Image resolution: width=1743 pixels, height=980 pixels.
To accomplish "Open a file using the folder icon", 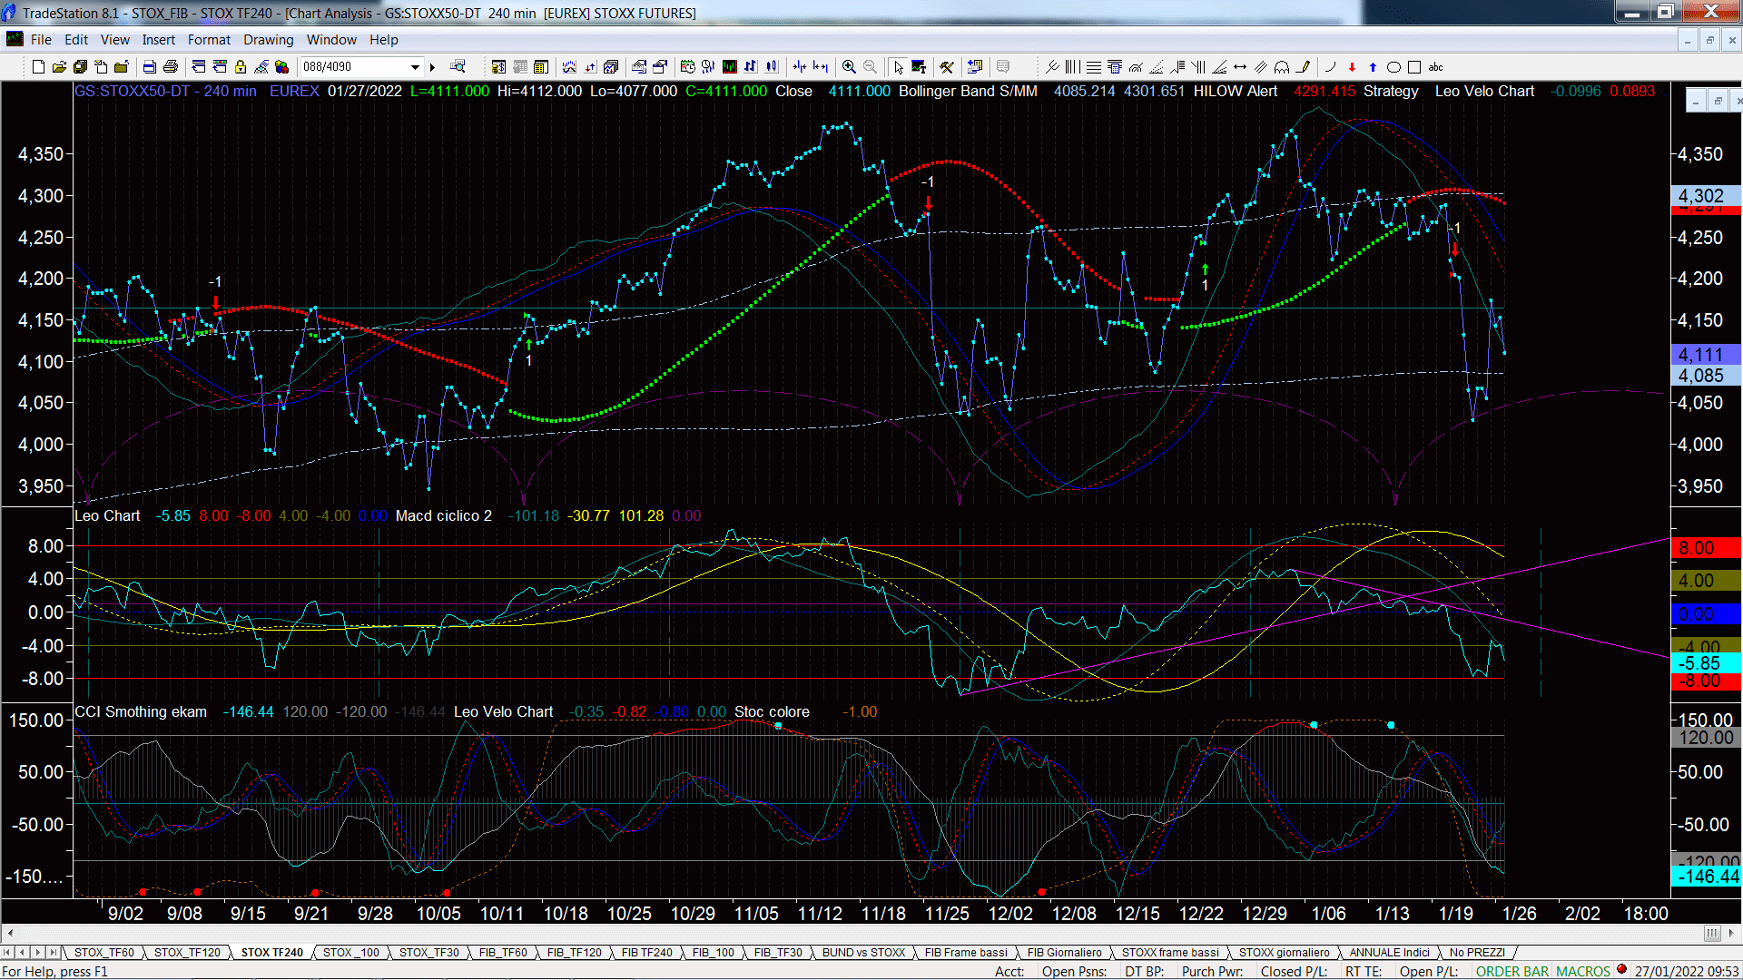I will click(x=59, y=67).
